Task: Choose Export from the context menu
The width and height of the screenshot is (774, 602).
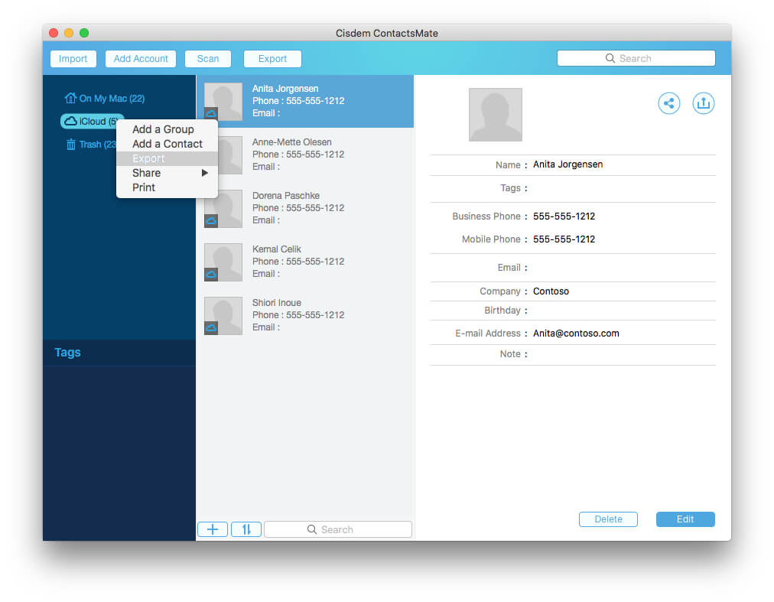Action: click(148, 158)
